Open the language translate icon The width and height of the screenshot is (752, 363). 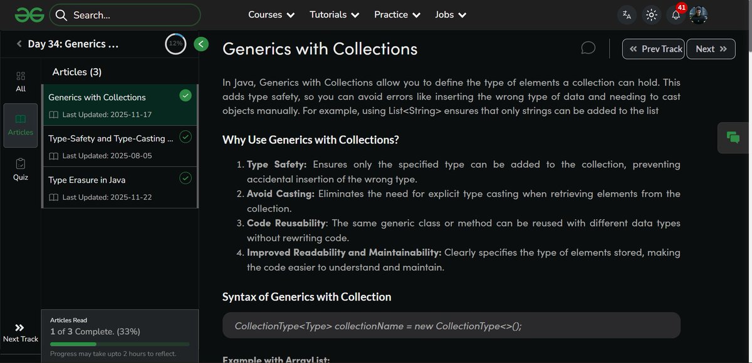click(x=627, y=14)
